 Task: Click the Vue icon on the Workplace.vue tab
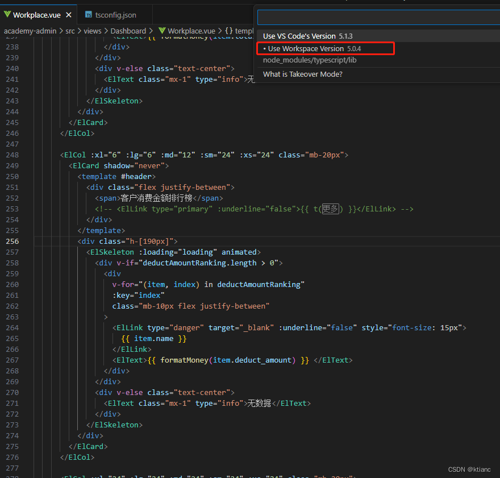(x=7, y=15)
